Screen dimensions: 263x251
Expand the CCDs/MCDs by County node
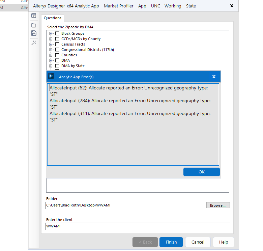coord(51,39)
